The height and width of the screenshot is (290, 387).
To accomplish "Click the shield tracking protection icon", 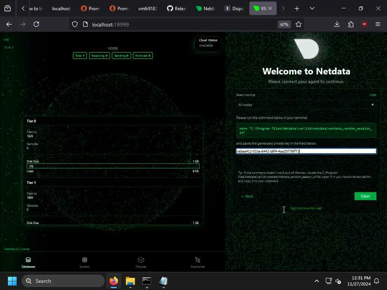I will 75,24.
